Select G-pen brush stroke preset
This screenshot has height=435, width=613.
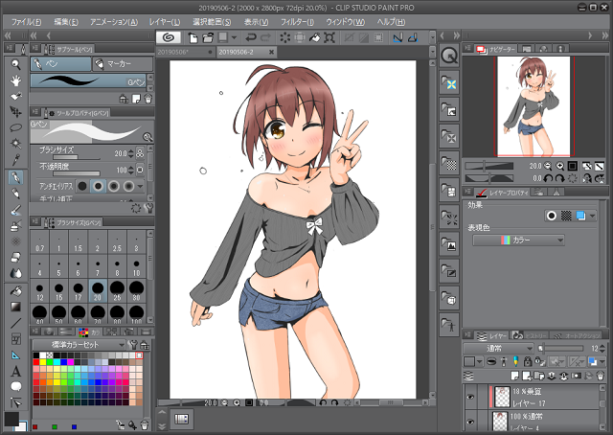88,81
